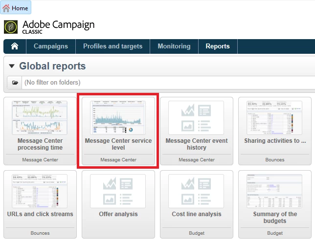
Task: Click the Home tab house icon
Action: pyautogui.click(x=6, y=8)
